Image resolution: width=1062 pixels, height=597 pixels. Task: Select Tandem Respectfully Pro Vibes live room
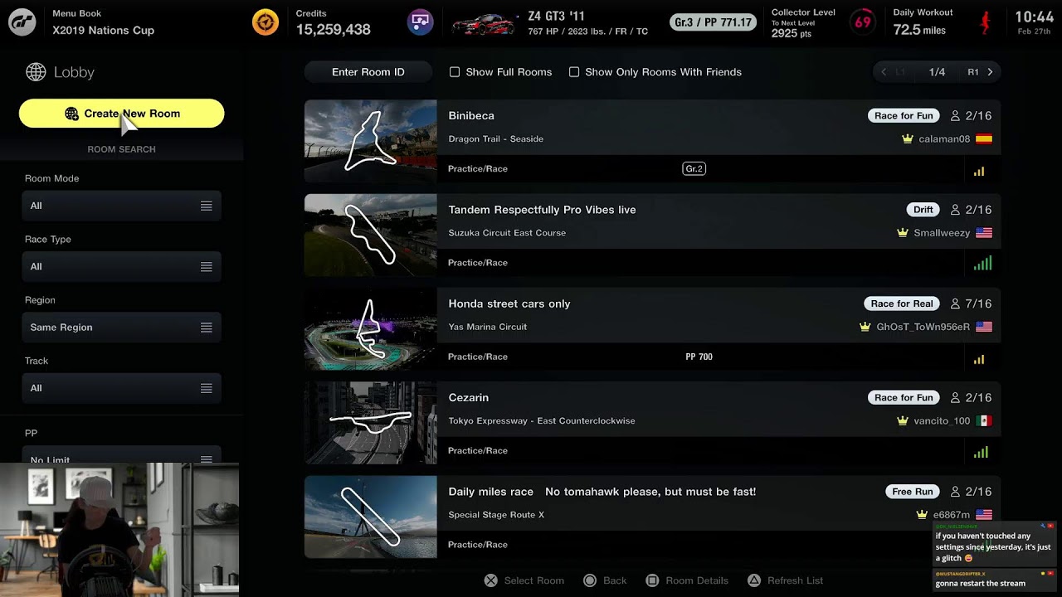(542, 210)
